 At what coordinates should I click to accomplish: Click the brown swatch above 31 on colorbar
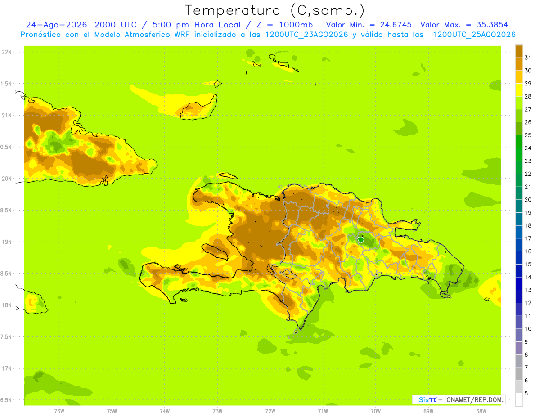pos(519,51)
